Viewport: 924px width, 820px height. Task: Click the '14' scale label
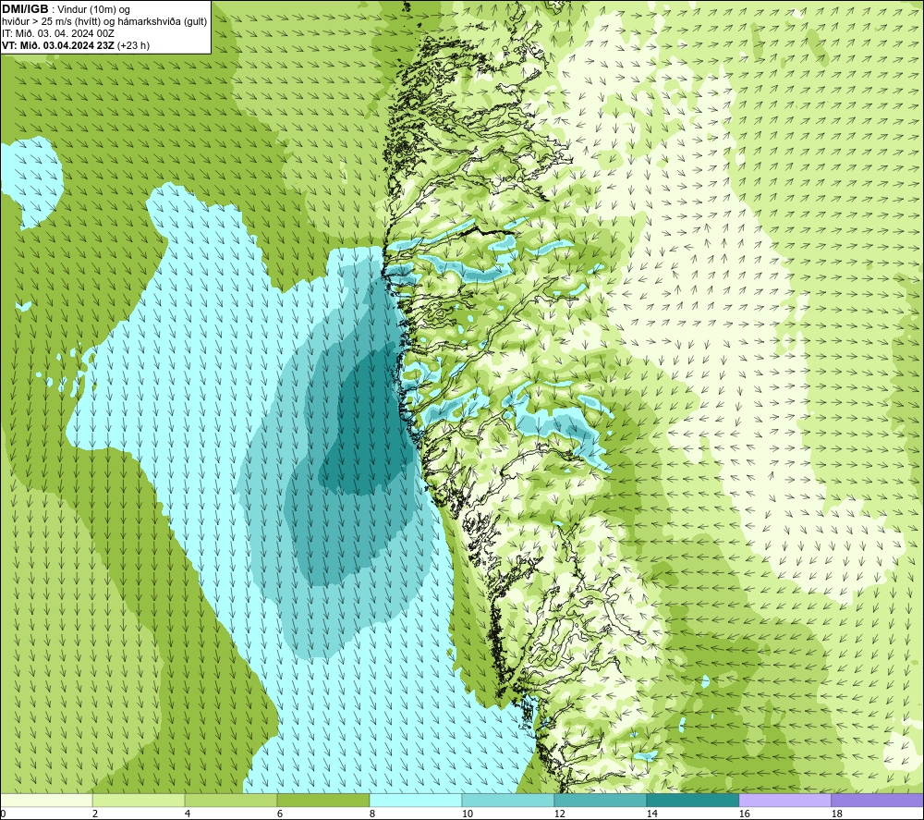[x=651, y=814]
